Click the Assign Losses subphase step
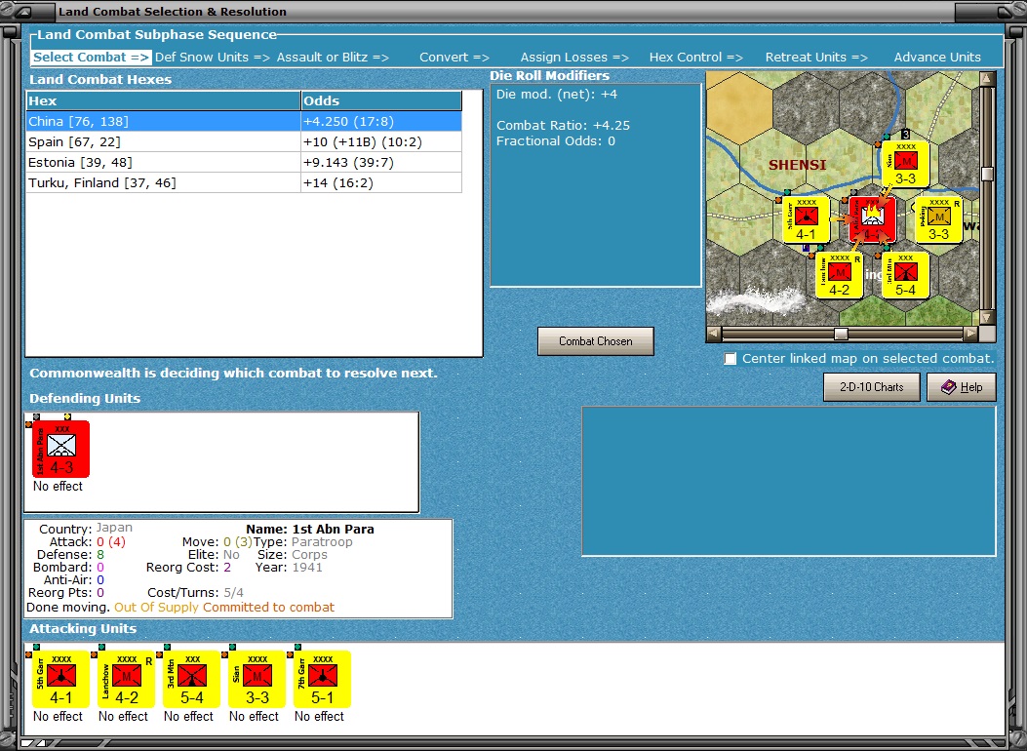 (x=574, y=57)
